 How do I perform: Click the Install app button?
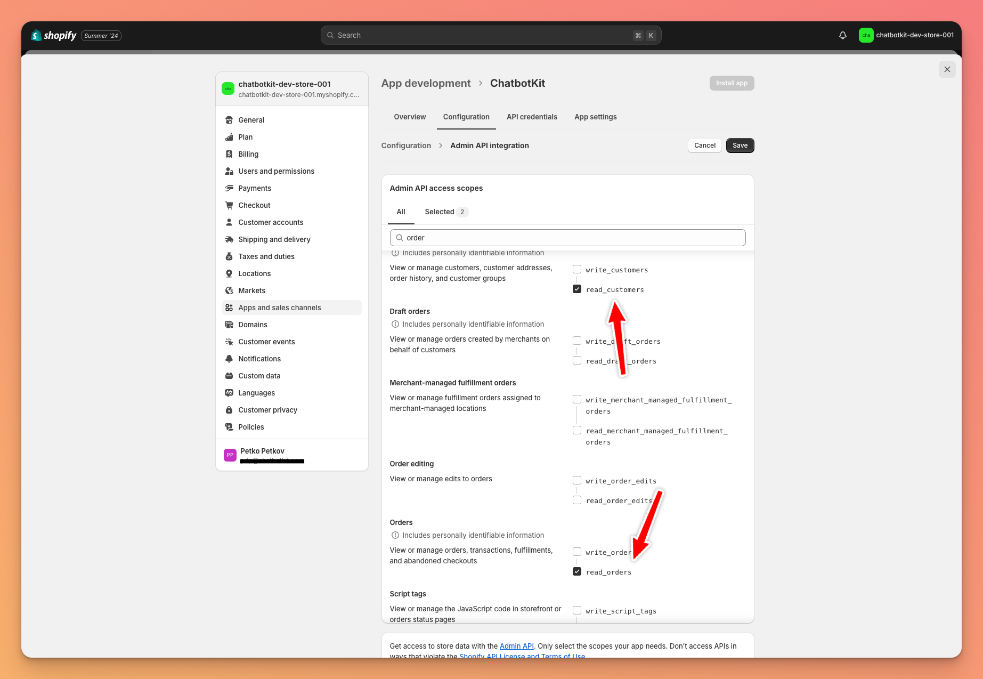coord(732,83)
